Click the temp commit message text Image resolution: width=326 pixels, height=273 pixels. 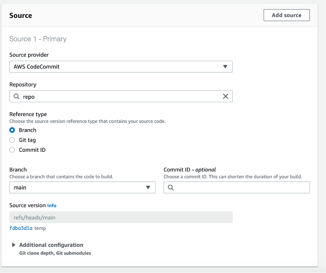click(x=40, y=228)
